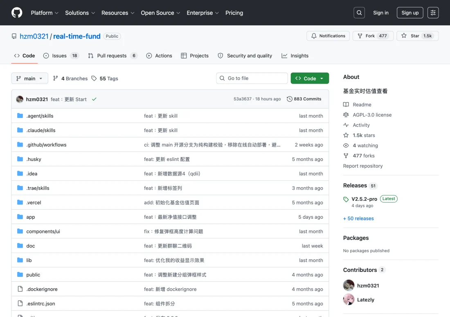Click the star icon beside 1.5k stars
Image resolution: width=450 pixels, height=317 pixels.
tap(346, 135)
